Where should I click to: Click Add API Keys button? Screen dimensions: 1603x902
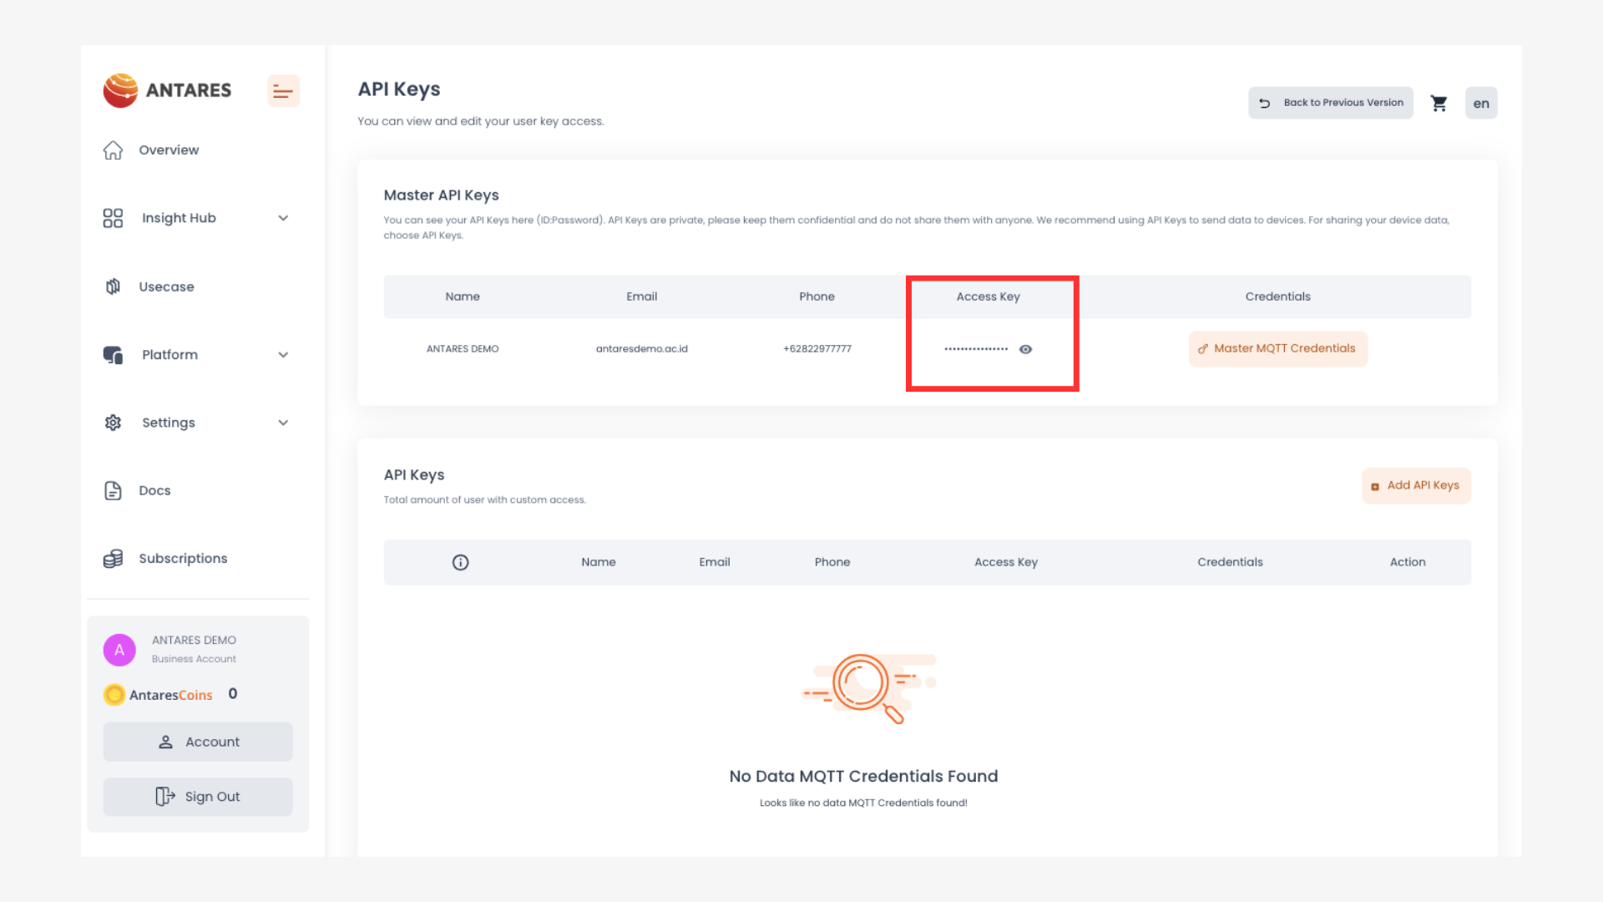click(1416, 486)
